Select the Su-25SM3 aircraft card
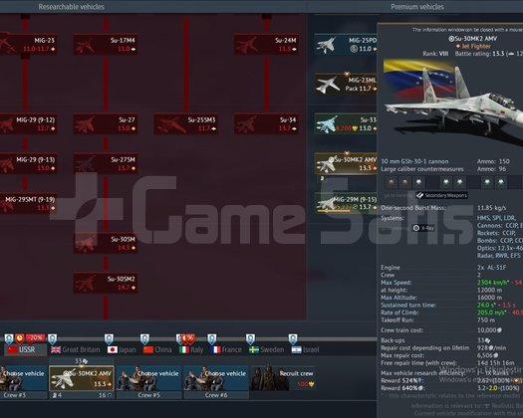Screen dimensions: 523x418 [186, 123]
